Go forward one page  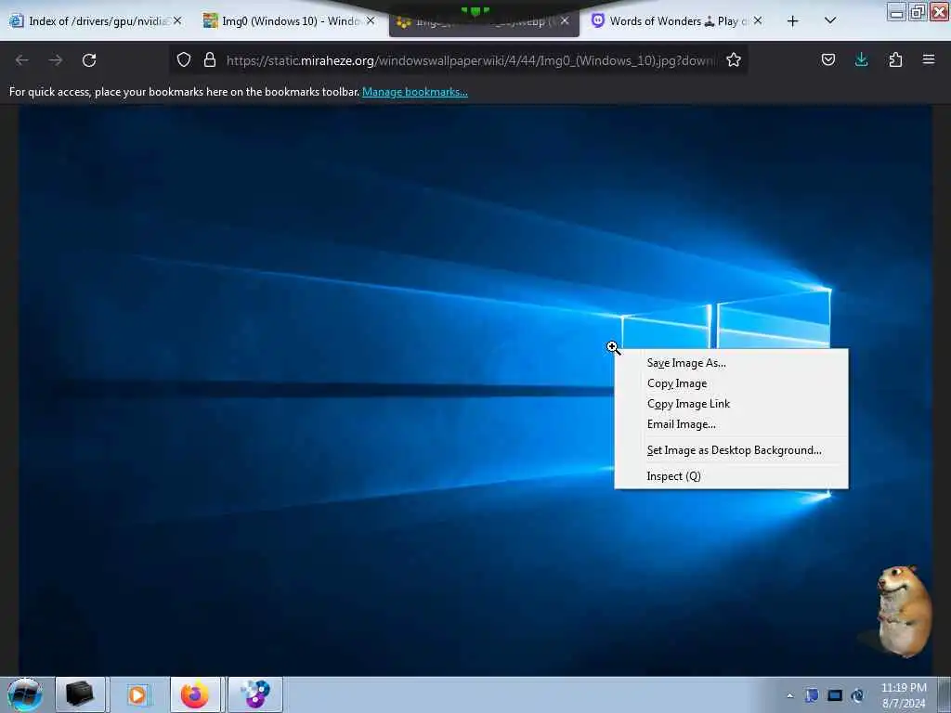tap(56, 60)
